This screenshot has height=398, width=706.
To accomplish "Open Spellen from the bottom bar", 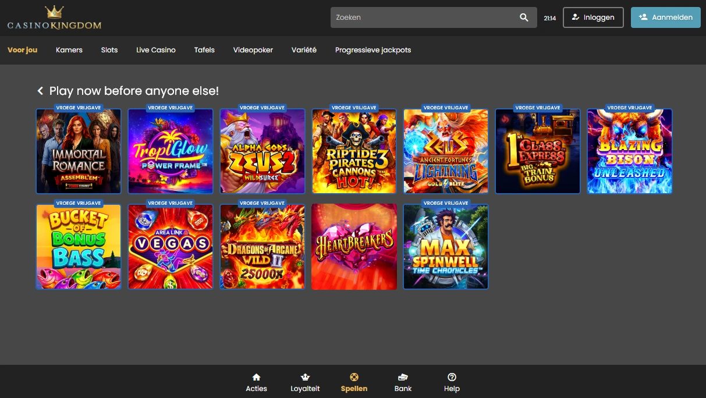I will click(x=354, y=383).
